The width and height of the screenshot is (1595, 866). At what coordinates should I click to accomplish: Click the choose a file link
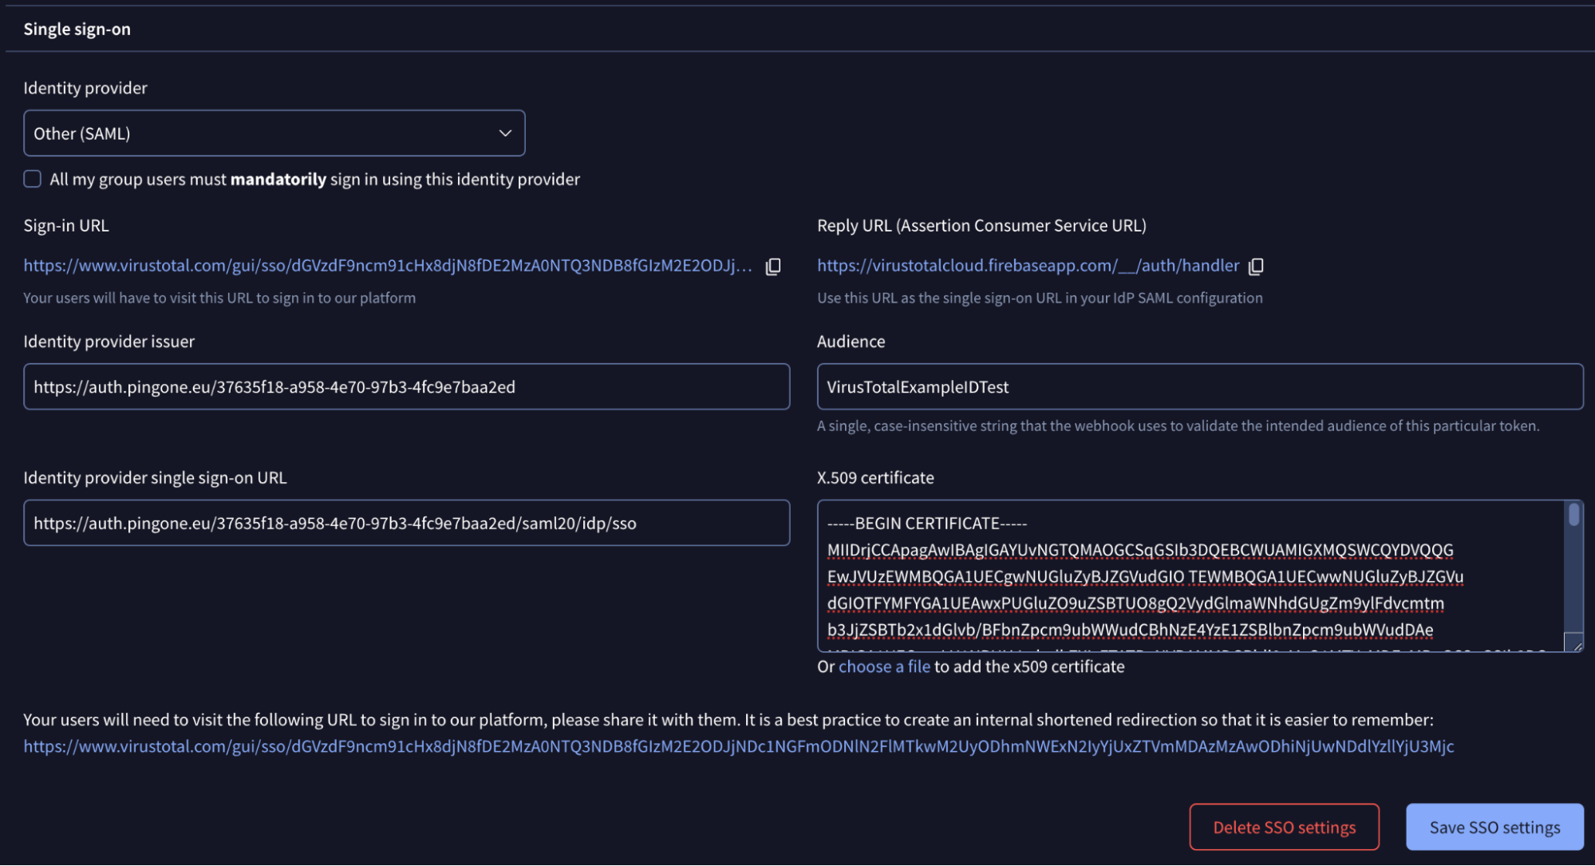point(884,666)
